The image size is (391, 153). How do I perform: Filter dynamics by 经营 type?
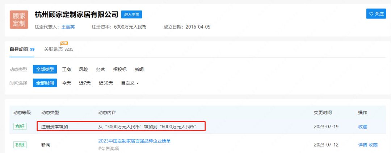coord(101,69)
